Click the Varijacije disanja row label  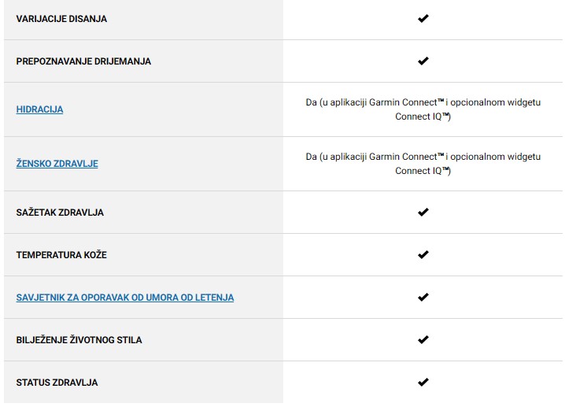click(x=61, y=19)
